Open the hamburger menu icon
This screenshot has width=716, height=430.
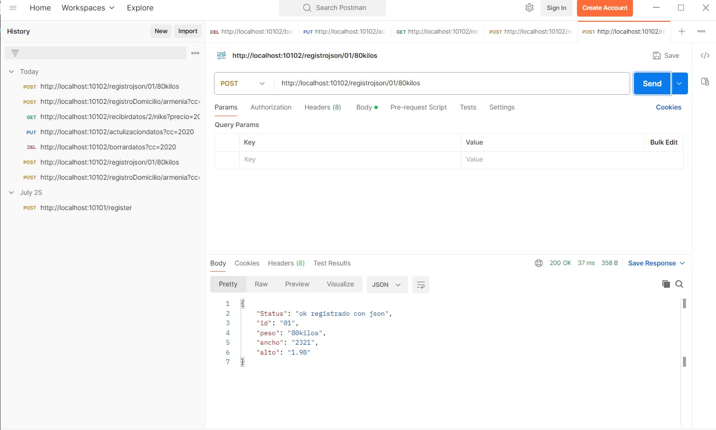tap(13, 8)
